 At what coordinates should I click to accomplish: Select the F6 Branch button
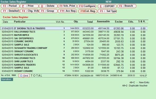127,6
